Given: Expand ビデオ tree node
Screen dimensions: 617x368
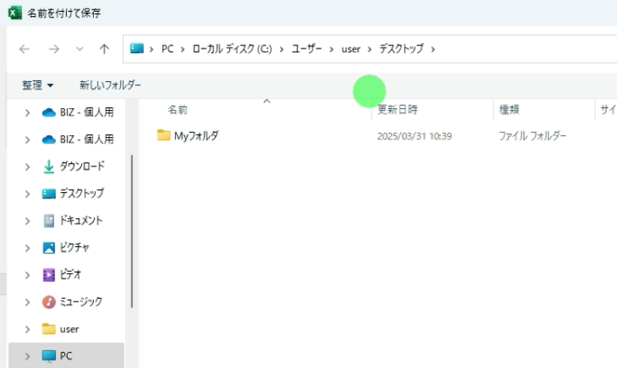Looking at the screenshot, I should click(27, 275).
